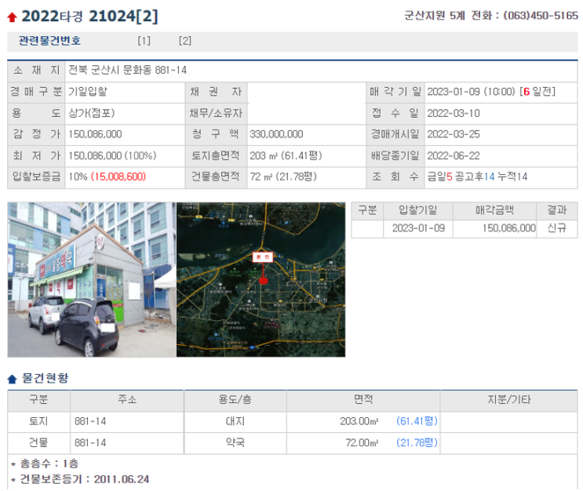
Task: Click the red location marker on map
Action: pos(263,281)
